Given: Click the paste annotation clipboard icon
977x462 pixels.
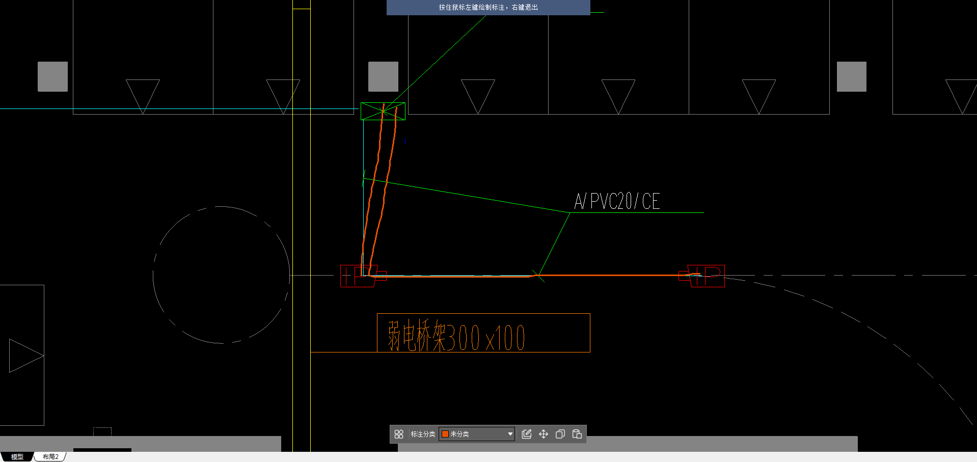Looking at the screenshot, I should click(577, 434).
